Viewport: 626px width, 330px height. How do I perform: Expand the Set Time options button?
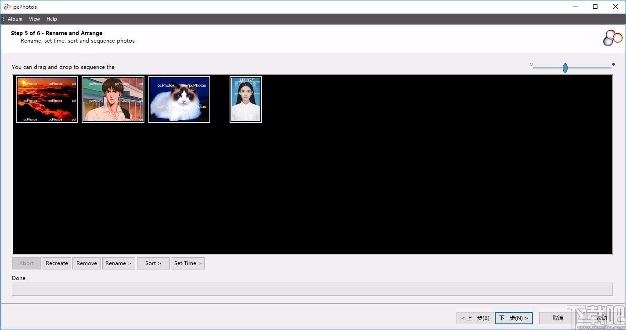coord(188,263)
